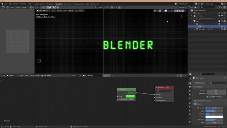Screen dimensions: 227x128
Task: Select solid viewport shading sphere
Action: [x=177, y=11]
